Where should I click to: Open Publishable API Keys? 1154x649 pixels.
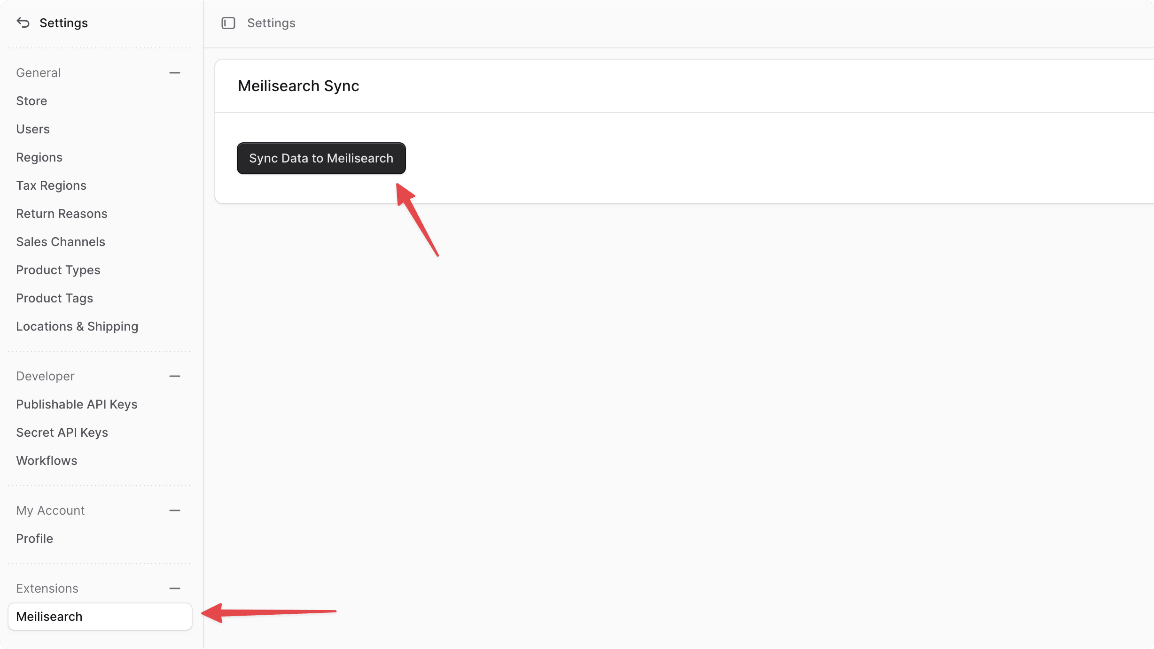pyautogui.click(x=77, y=404)
